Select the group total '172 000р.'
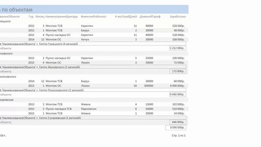261x147 pixels. click(178, 71)
